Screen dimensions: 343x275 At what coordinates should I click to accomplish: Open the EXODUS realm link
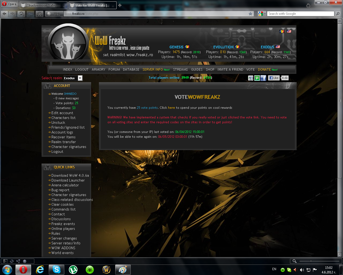tap(267, 47)
